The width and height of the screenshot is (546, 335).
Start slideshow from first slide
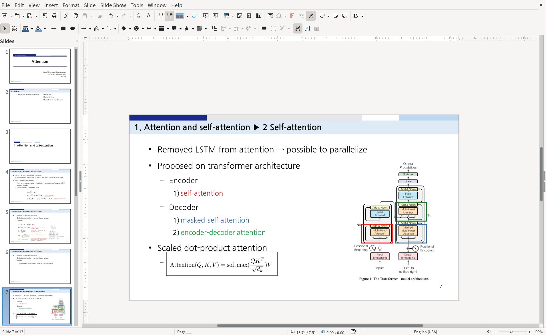click(x=206, y=16)
